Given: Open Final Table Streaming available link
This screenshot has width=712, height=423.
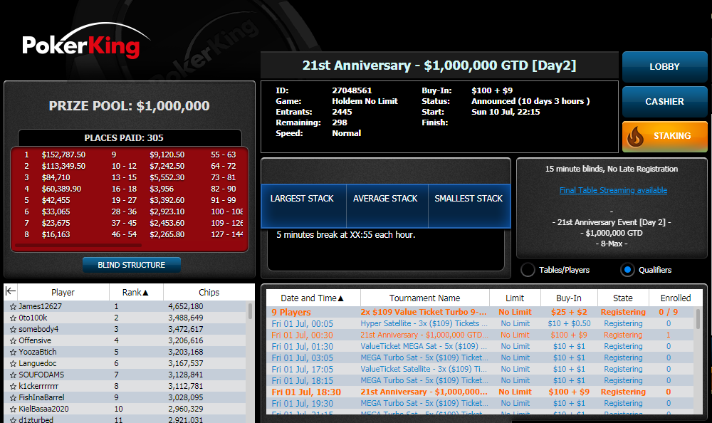Looking at the screenshot, I should tap(613, 190).
